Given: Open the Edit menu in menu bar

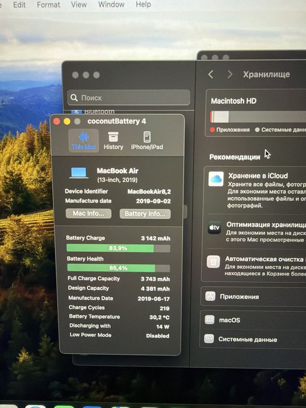Looking at the screenshot, I should coord(19,5).
